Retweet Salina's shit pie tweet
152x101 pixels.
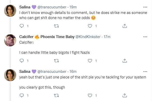tap(56, 96)
